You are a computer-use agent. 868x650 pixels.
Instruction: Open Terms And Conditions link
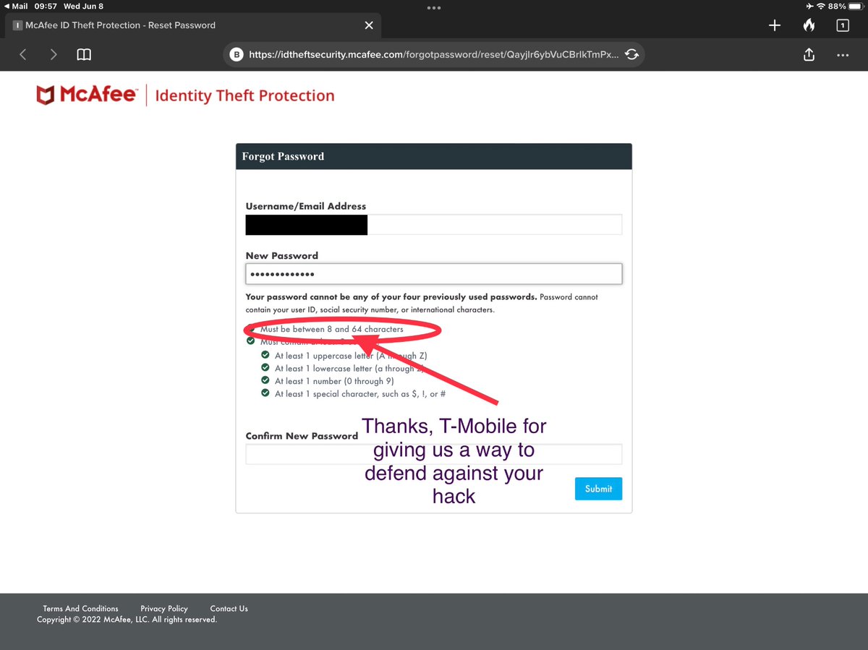coord(80,609)
